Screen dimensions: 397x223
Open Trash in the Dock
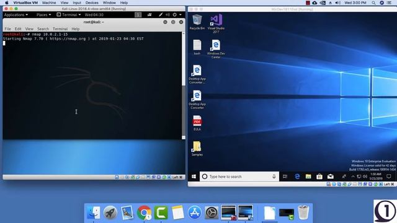coord(303,212)
